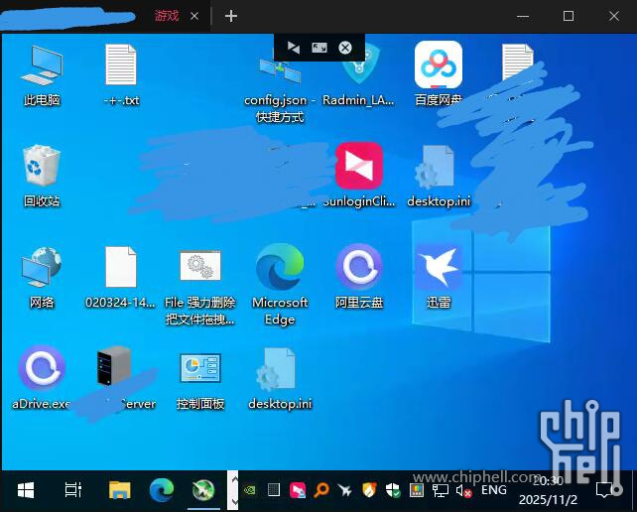The height and width of the screenshot is (512, 637).
Task: Click the Sunlogin logo in floating toolbar
Action: tap(293, 47)
